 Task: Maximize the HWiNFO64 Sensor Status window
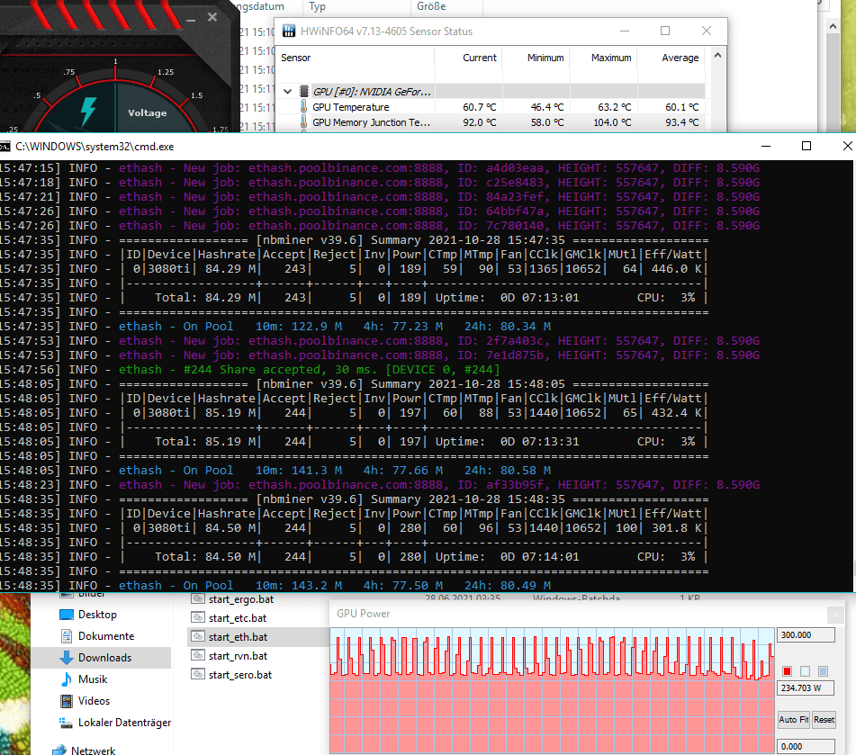tap(665, 31)
